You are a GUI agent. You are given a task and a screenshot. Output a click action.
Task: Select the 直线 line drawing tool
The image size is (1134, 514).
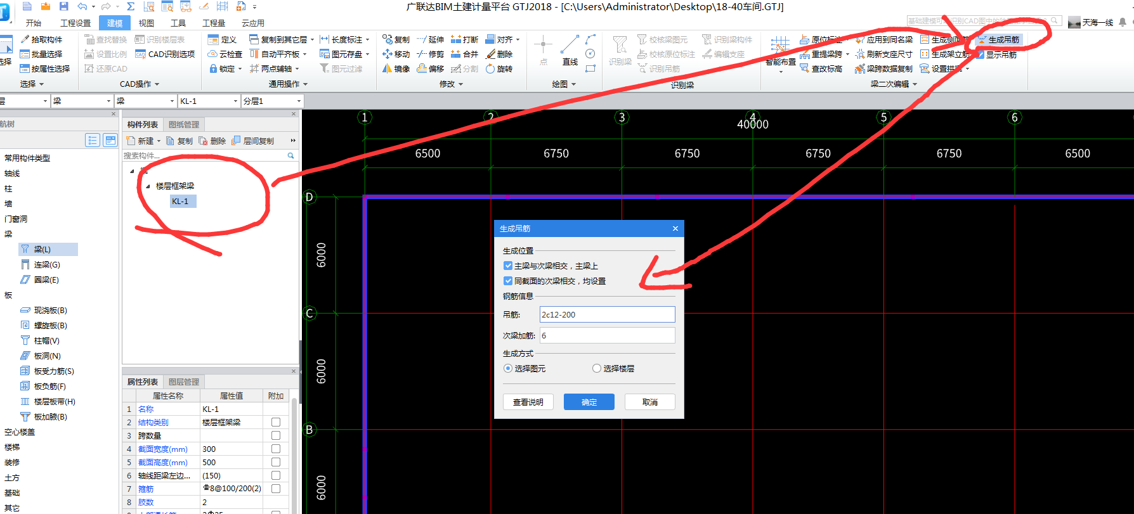tap(570, 50)
